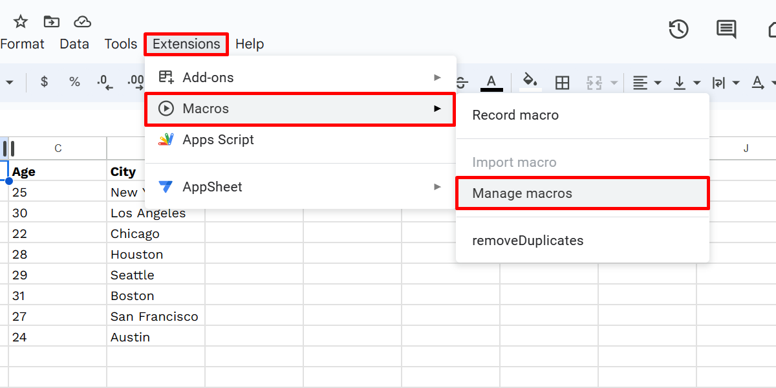Open the fill color picker

[x=529, y=82]
